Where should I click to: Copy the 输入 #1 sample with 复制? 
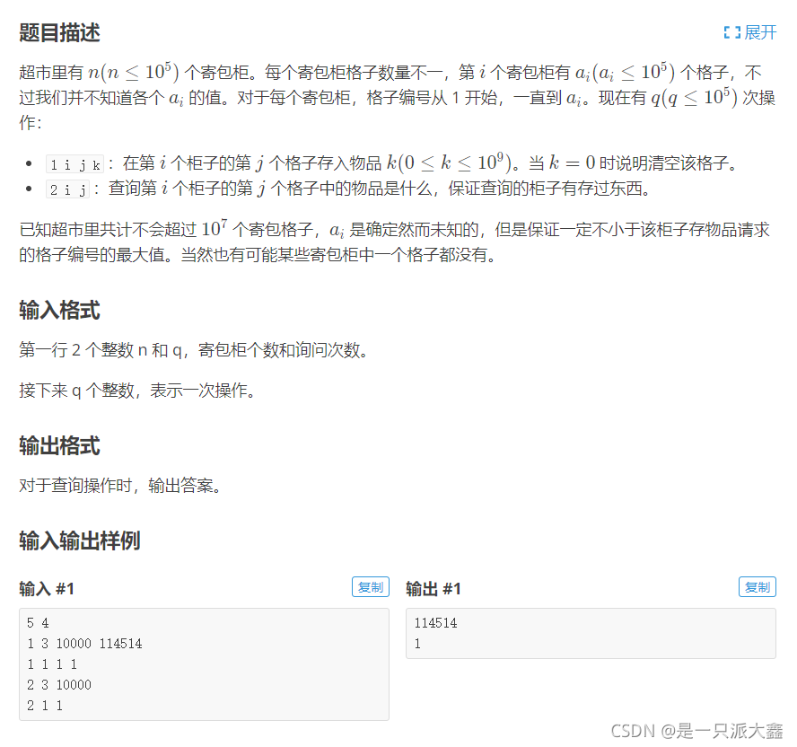(371, 587)
